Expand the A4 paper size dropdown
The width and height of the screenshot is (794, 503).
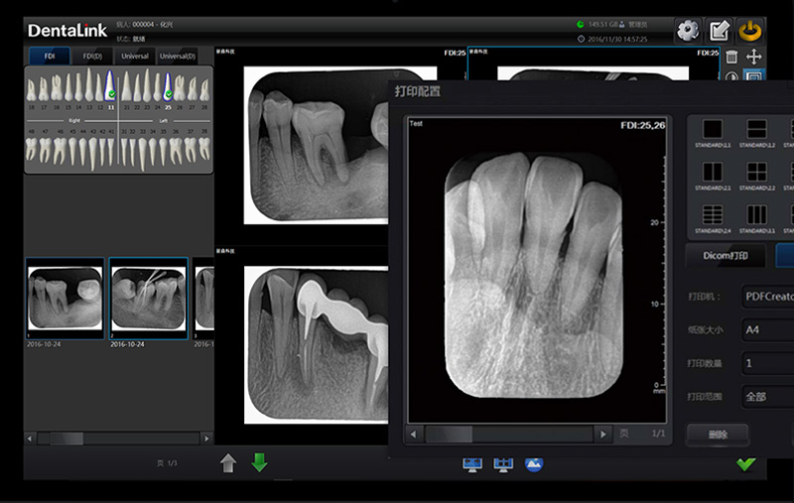coord(767,329)
